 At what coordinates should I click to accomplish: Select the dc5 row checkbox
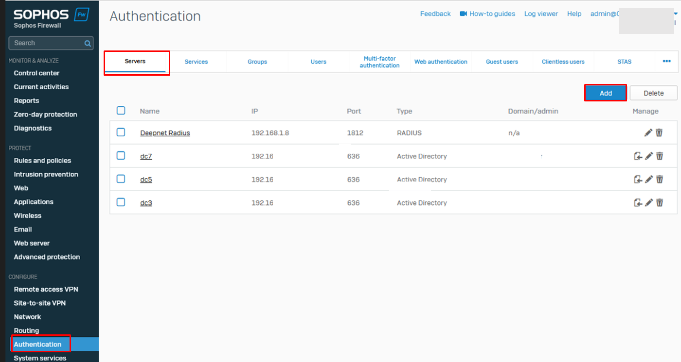pos(121,179)
